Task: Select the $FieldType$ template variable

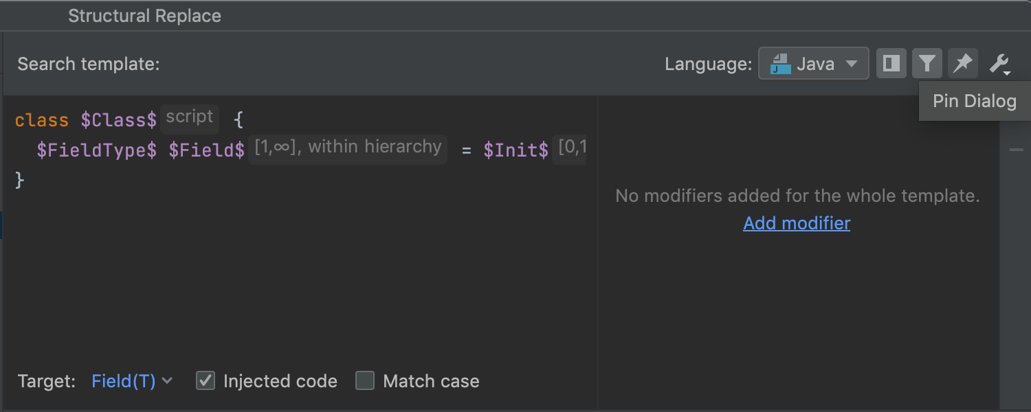Action: [x=97, y=150]
